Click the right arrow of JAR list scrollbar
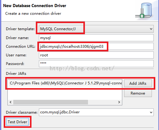This screenshot has height=130, width=159. [x=119, y=102]
